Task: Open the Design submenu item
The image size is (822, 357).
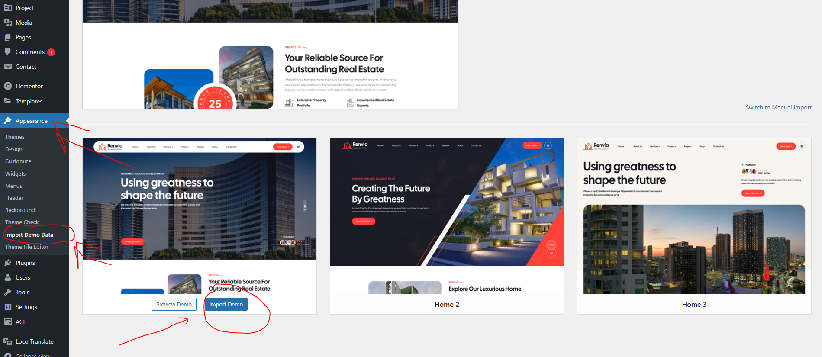Action: pos(14,149)
